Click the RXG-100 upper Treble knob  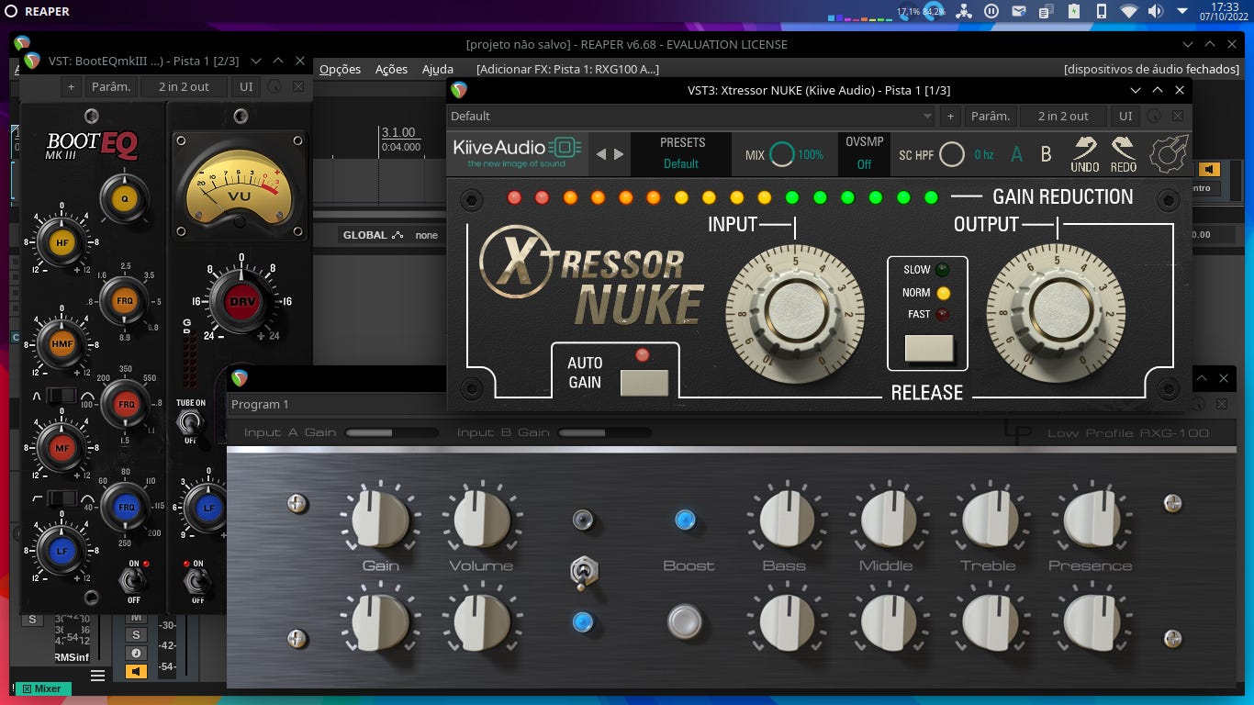tap(990, 519)
